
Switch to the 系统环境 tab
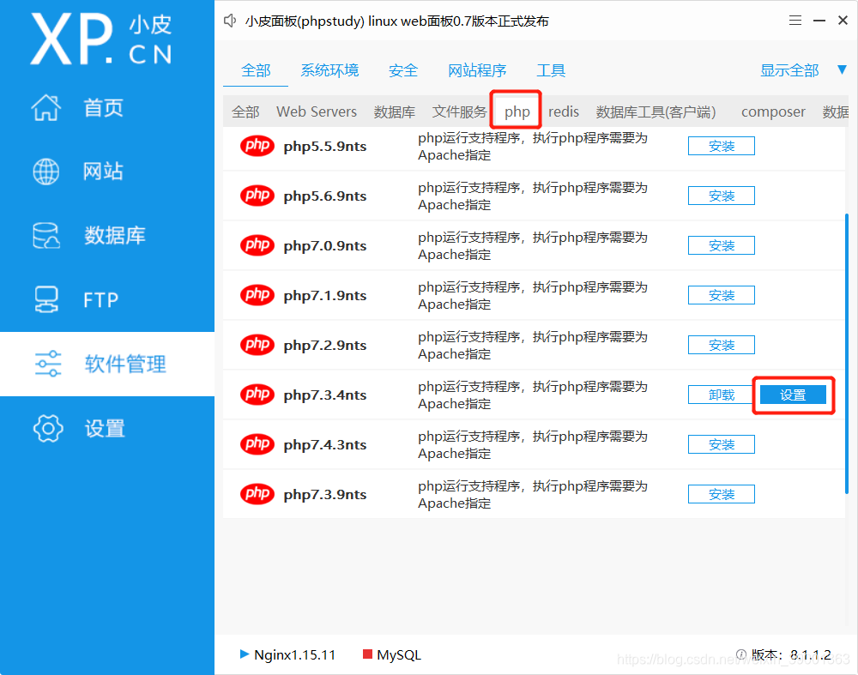(329, 70)
